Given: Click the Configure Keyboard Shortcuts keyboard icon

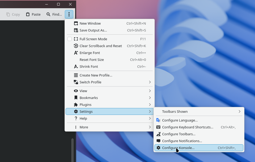Looking at the screenshot, I should coord(158,127).
